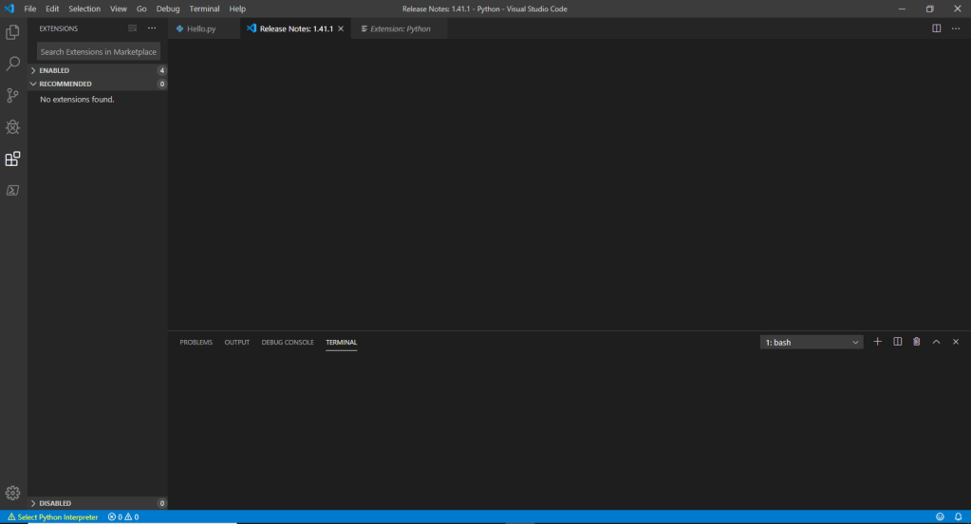Split the terminal pane
Image resolution: width=971 pixels, height=524 pixels.
tap(897, 342)
